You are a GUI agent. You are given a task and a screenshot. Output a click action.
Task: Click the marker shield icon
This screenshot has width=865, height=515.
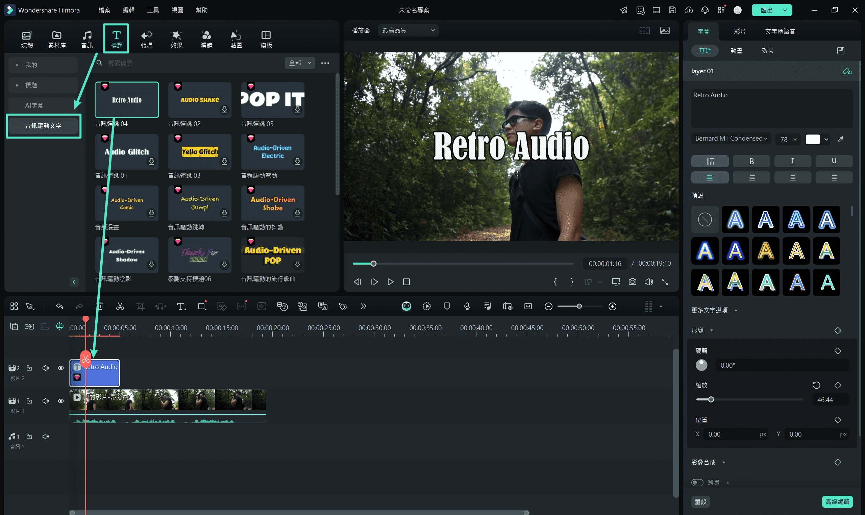tap(447, 306)
